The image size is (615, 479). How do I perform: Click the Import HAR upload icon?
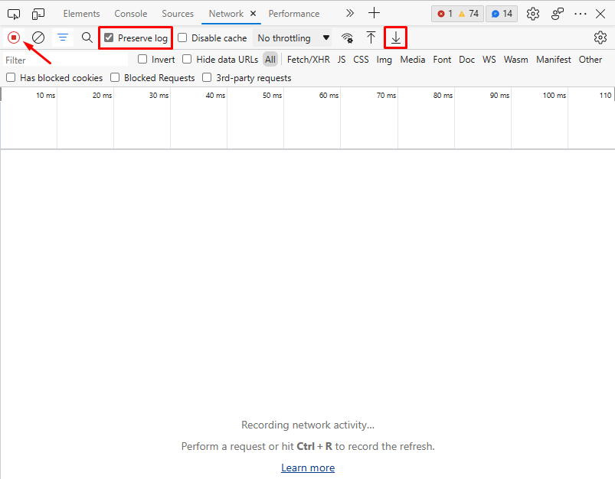click(371, 37)
